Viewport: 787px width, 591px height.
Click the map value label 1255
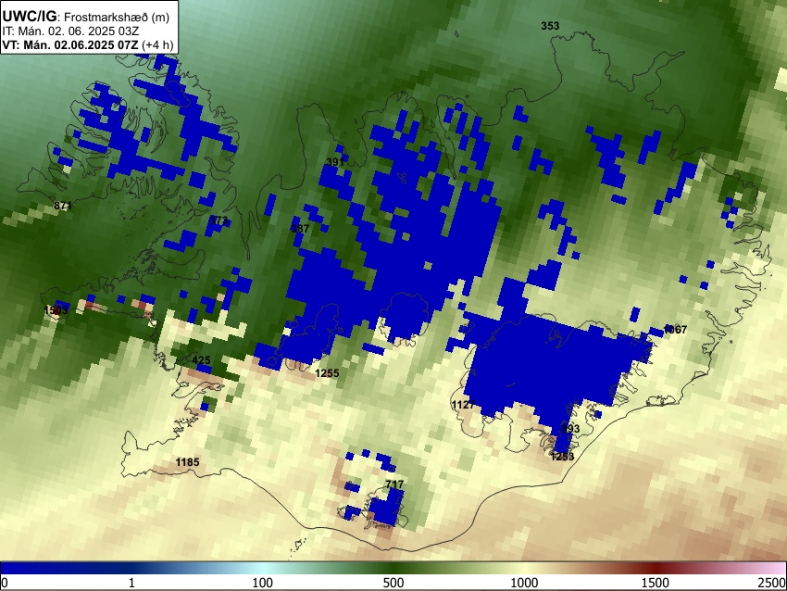tap(327, 373)
